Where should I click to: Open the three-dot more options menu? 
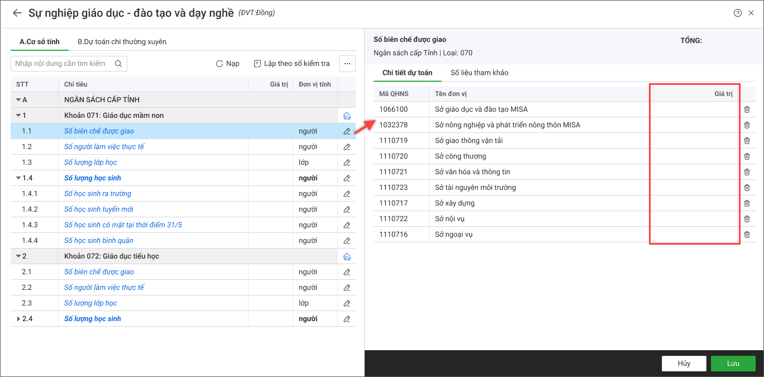click(347, 64)
